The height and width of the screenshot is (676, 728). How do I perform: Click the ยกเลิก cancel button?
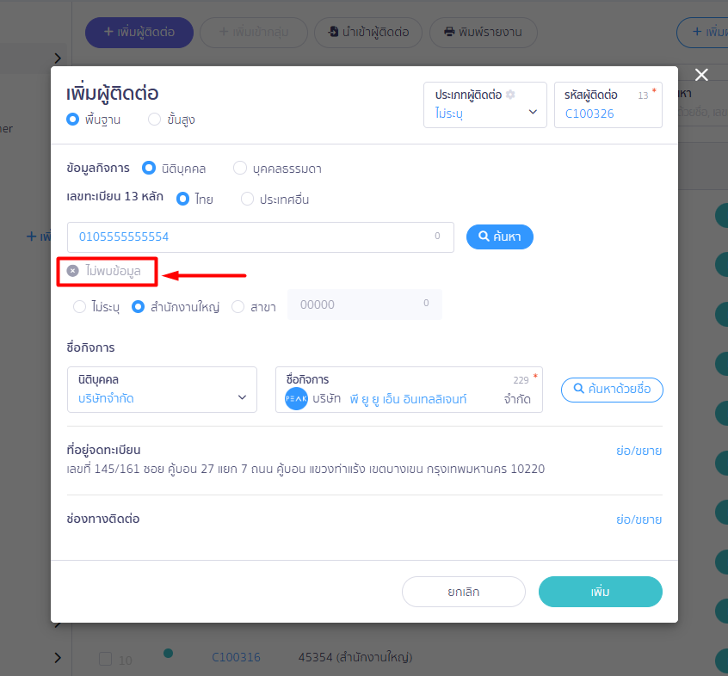pyautogui.click(x=463, y=592)
